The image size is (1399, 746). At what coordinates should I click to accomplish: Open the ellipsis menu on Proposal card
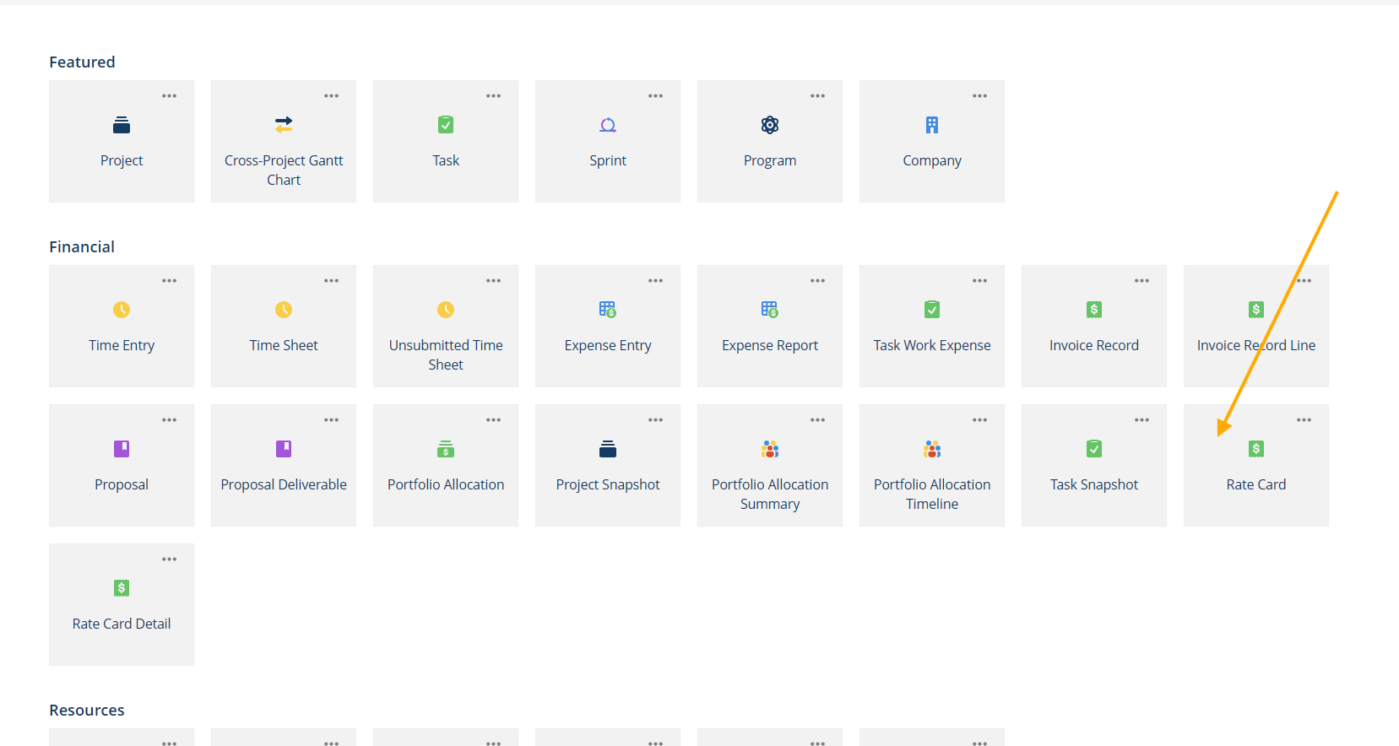[170, 420]
